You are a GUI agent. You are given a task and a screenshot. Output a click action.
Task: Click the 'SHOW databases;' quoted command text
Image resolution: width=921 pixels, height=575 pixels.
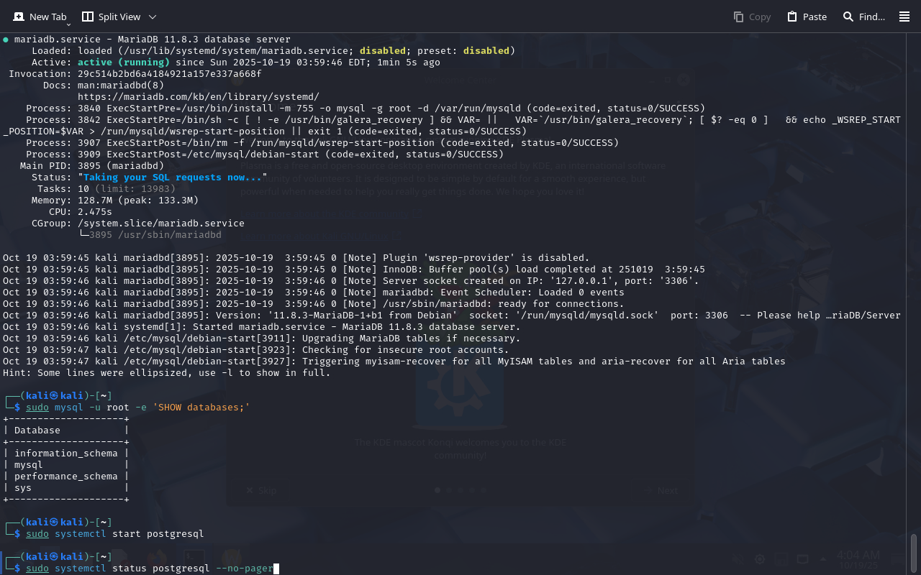[201, 408]
